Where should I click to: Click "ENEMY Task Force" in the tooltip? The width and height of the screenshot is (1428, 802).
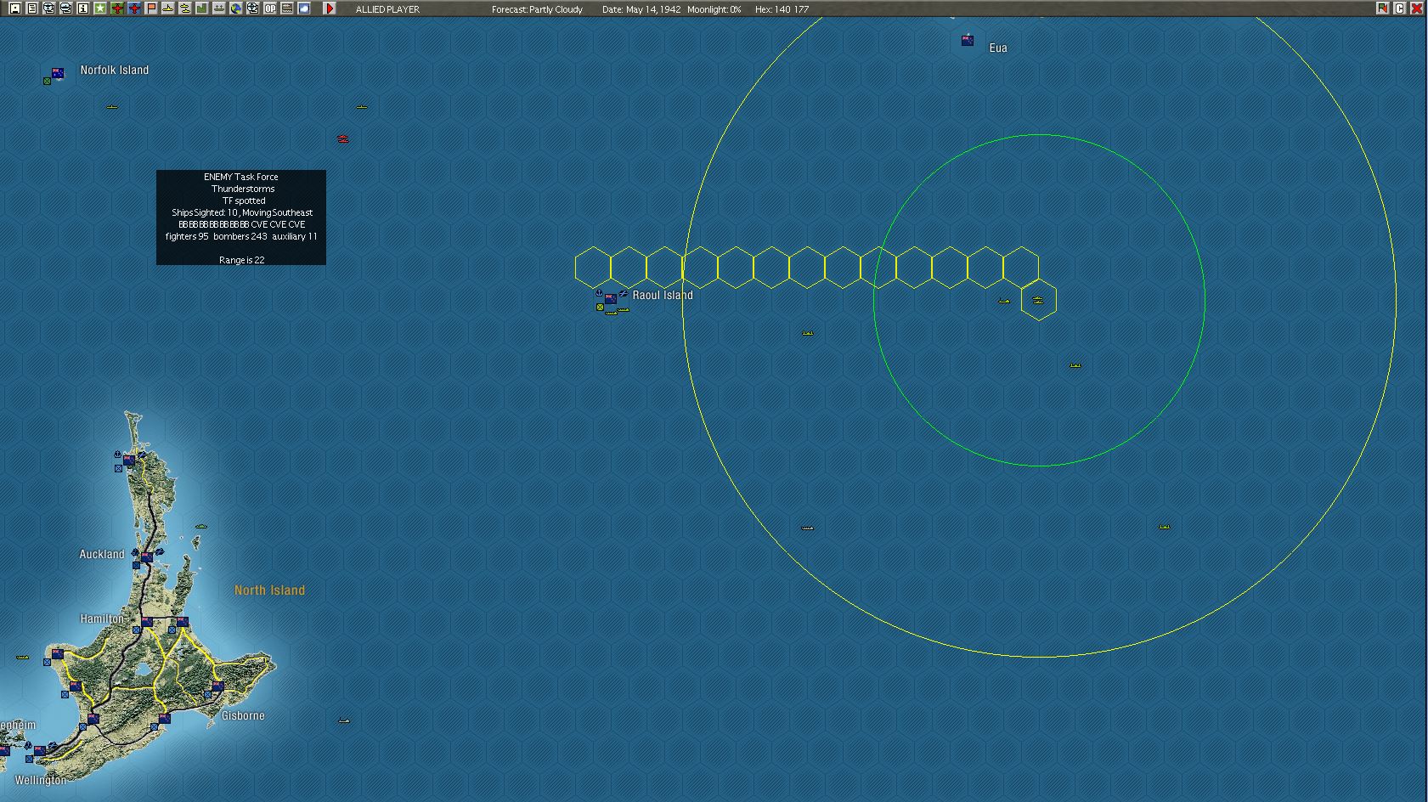coord(241,177)
